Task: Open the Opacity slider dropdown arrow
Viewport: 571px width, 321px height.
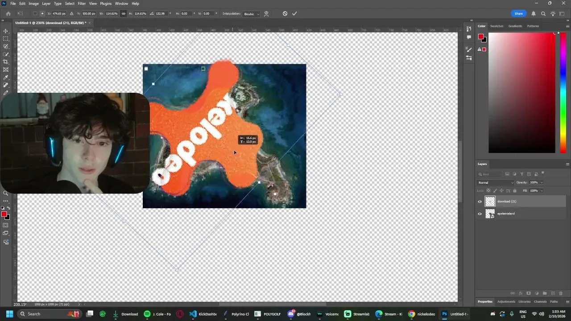Action: pyautogui.click(x=542, y=182)
